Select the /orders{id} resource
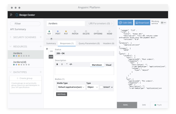 click(26, 63)
